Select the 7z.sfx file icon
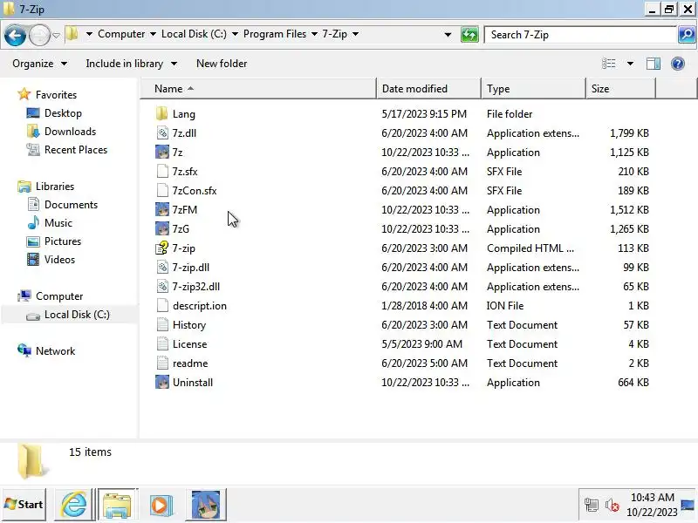This screenshot has height=523, width=698. tap(162, 171)
